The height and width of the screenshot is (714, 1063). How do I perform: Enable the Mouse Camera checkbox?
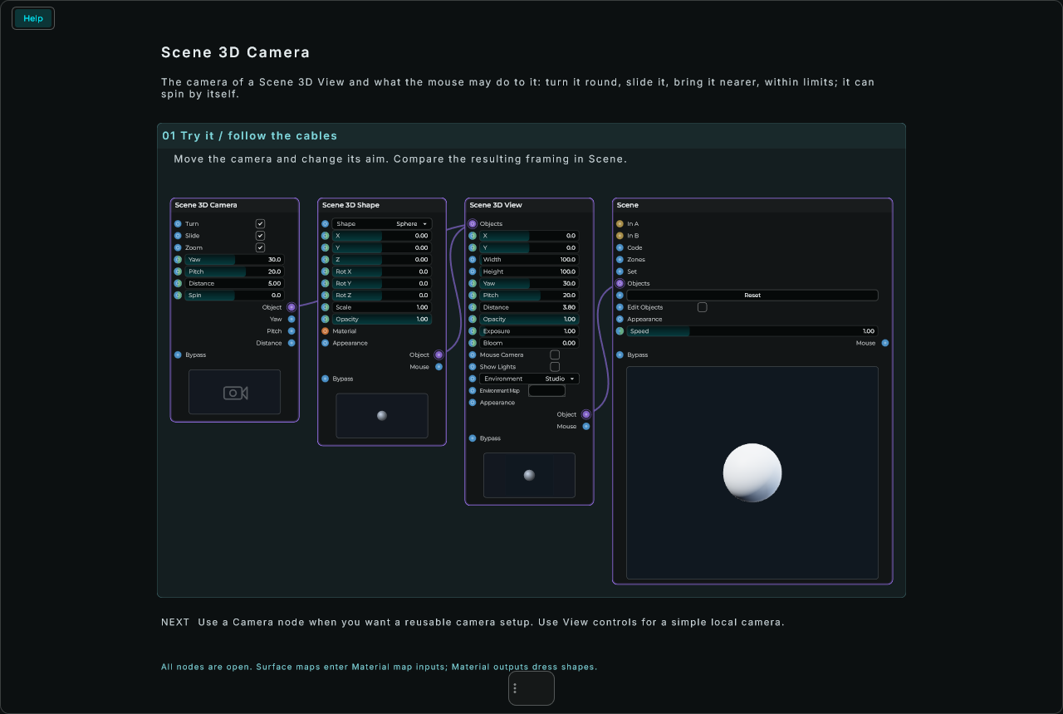pos(555,355)
